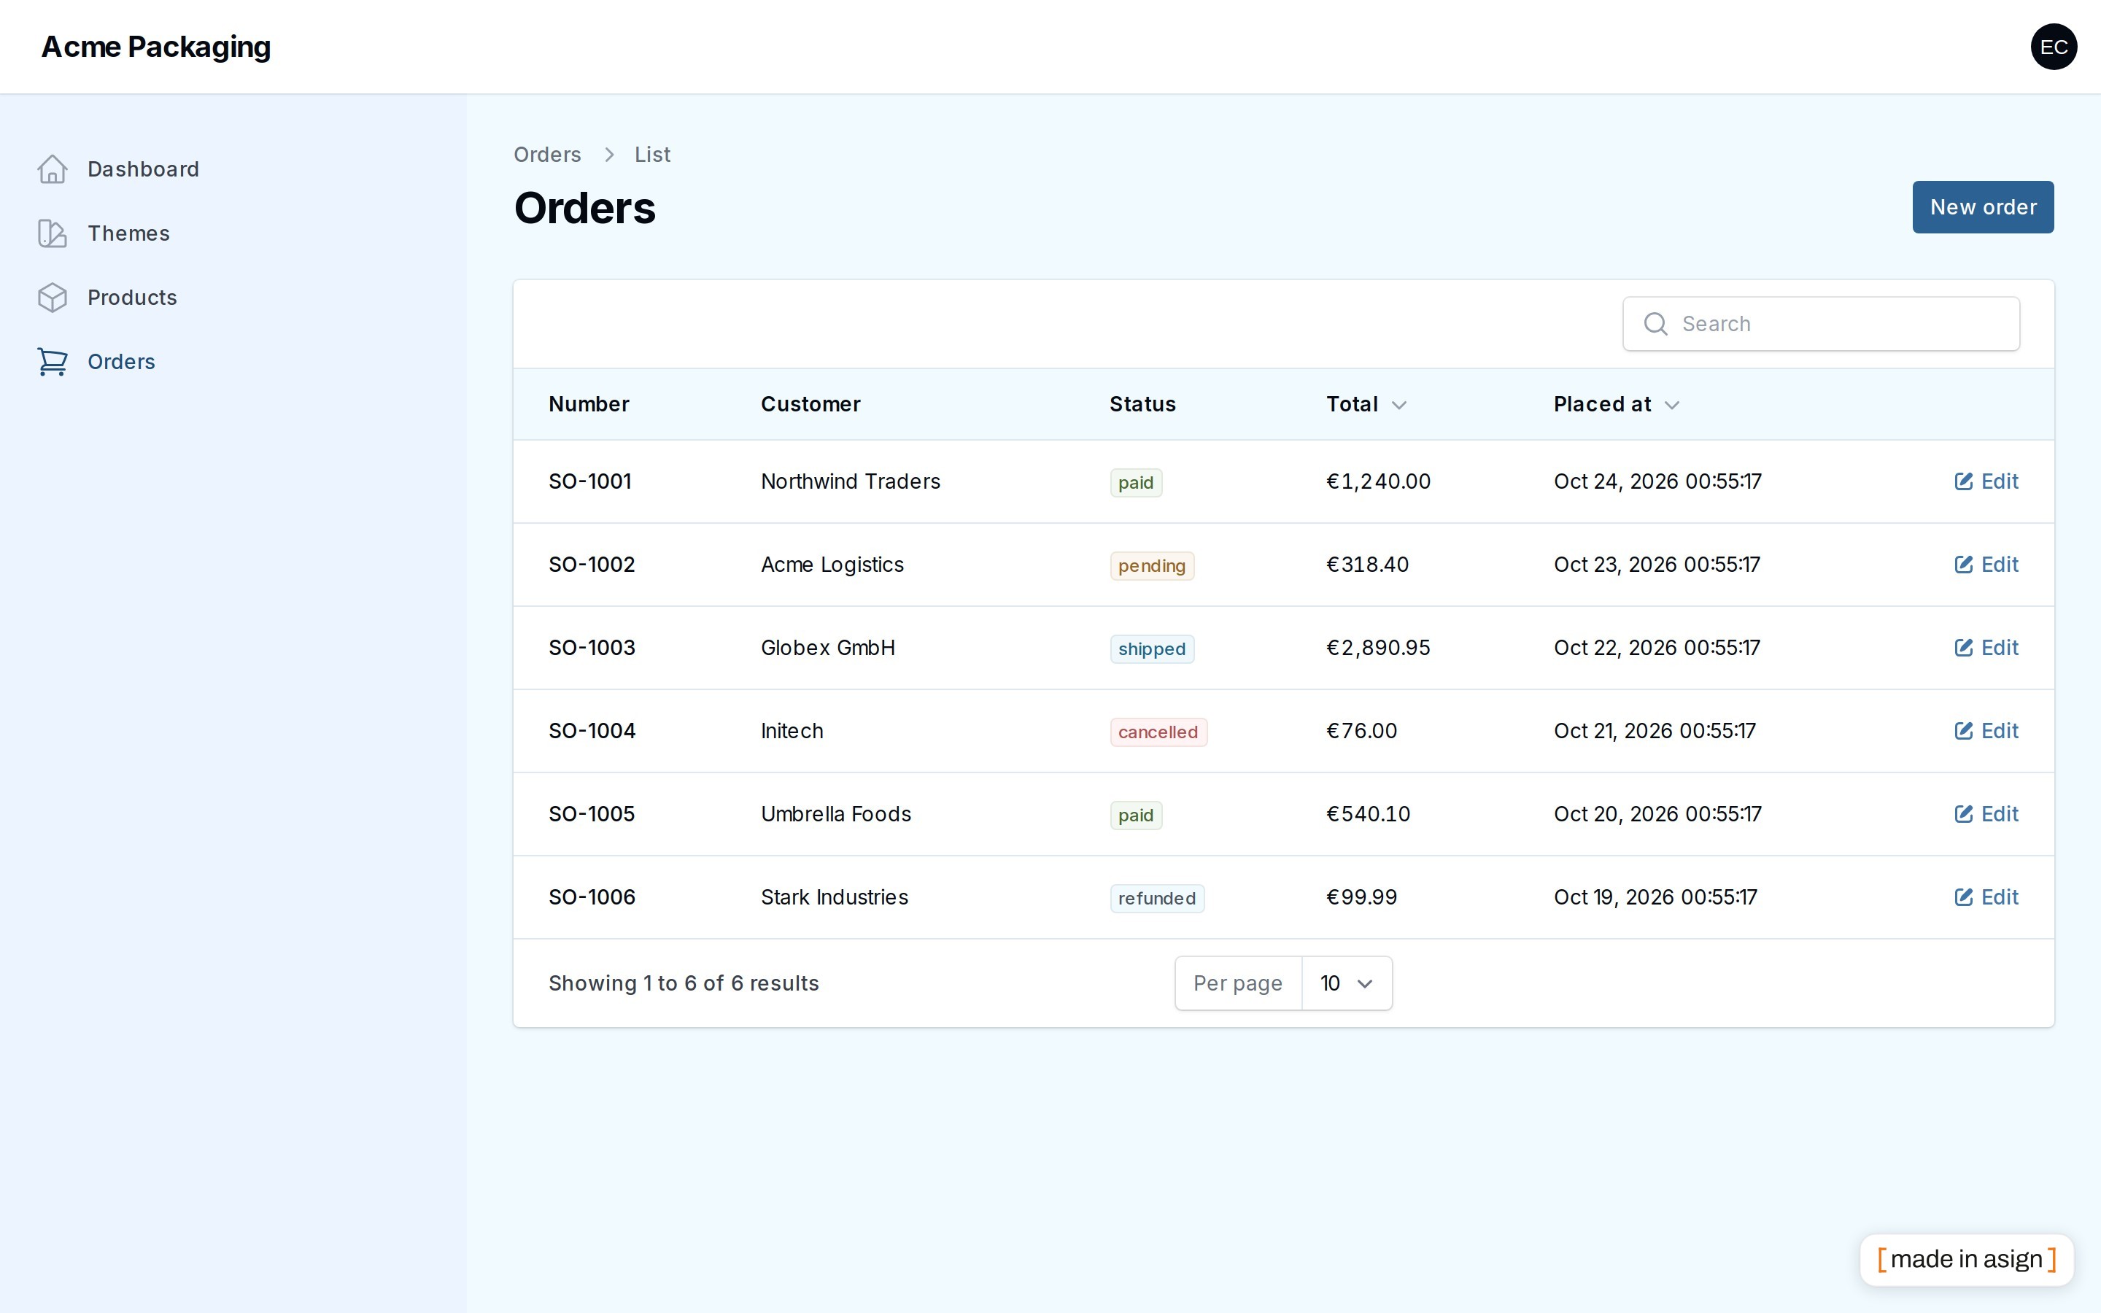Click the Umbrella Foods customer cell
Image resolution: width=2101 pixels, height=1313 pixels.
click(836, 815)
